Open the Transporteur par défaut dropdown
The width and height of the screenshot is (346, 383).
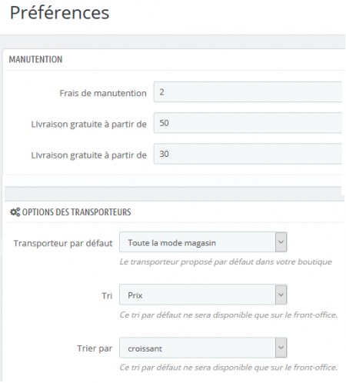[x=203, y=242]
